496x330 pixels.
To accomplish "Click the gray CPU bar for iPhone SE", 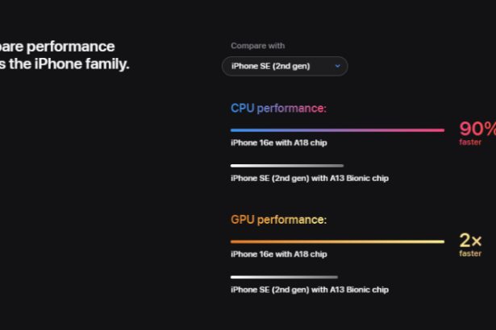I will [x=287, y=166].
